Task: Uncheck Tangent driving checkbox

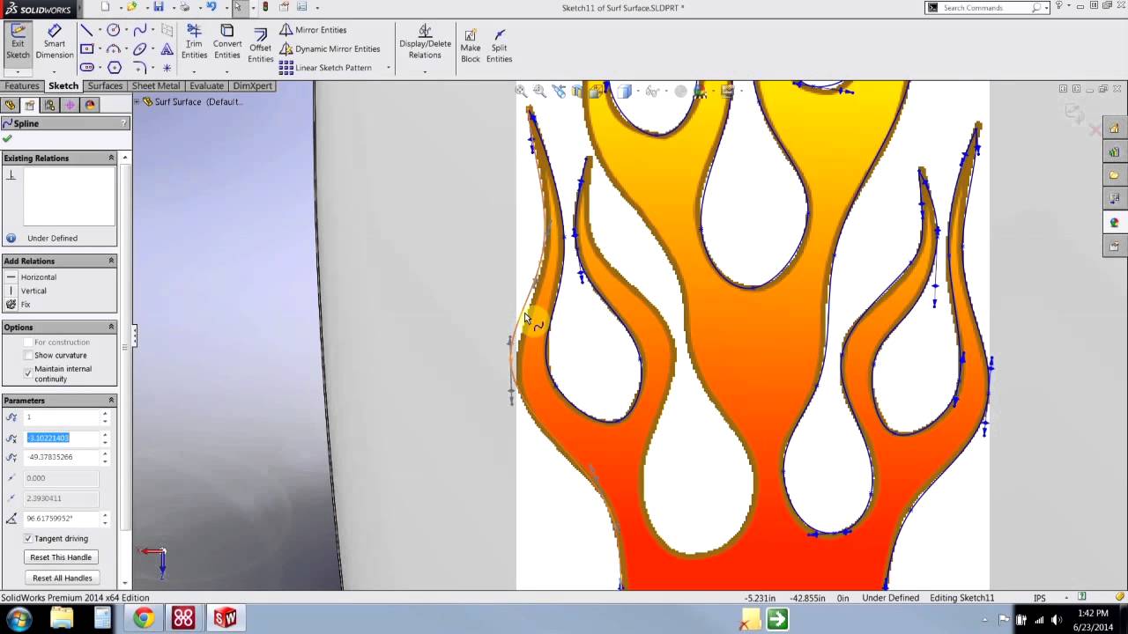Action: tap(28, 538)
